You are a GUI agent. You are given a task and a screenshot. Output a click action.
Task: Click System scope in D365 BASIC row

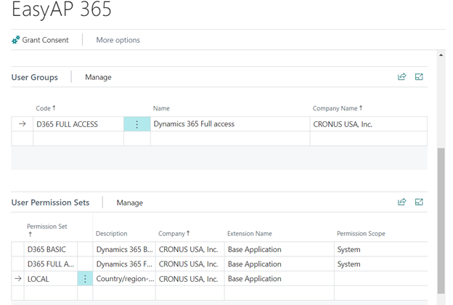coord(380,249)
